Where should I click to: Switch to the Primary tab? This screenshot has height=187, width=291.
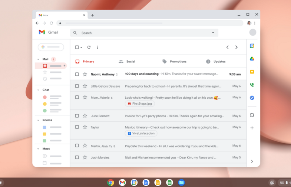pyautogui.click(x=85, y=62)
